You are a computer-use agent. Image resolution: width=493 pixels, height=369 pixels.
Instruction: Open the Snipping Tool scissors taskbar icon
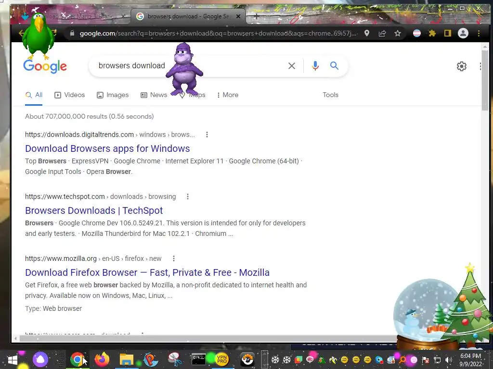tap(175, 359)
